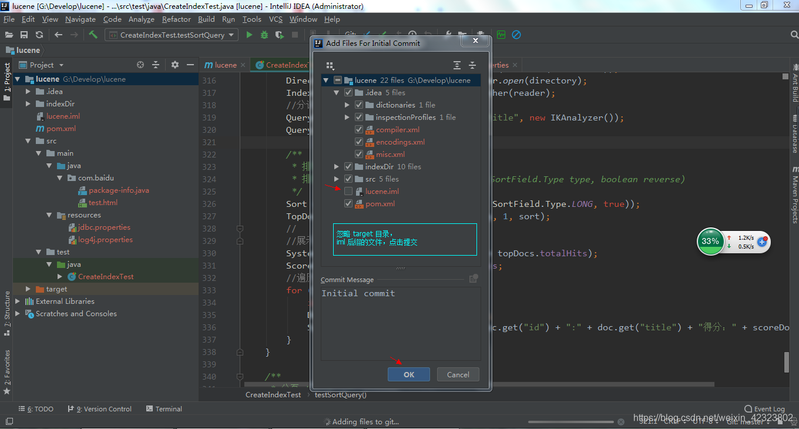Expand CreateIndexTest in Project tree

[x=60, y=276]
